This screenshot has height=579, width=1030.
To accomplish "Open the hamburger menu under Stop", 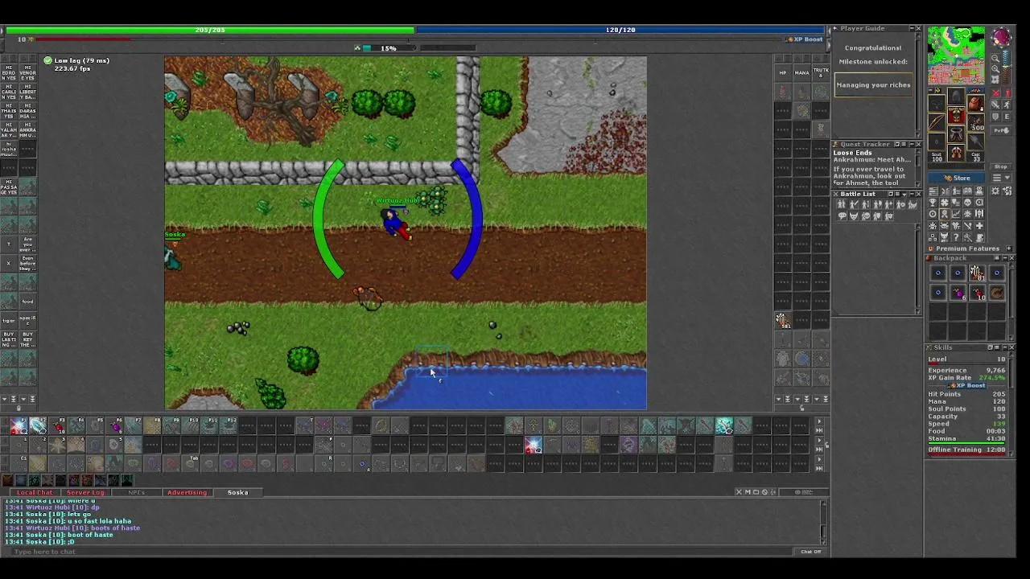I will pyautogui.click(x=996, y=178).
